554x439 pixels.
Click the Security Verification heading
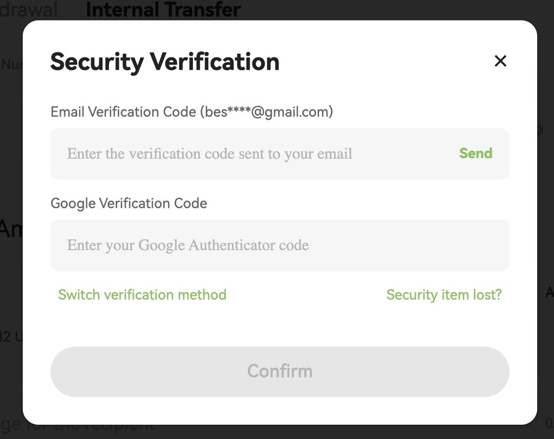[165, 62]
